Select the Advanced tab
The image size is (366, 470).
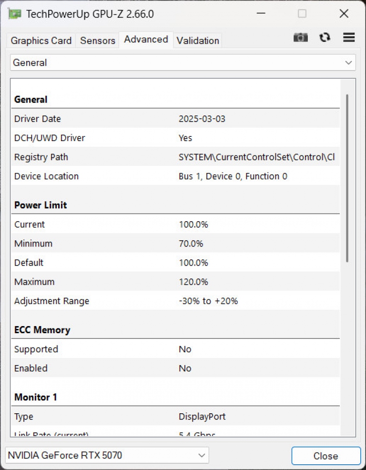click(x=146, y=40)
